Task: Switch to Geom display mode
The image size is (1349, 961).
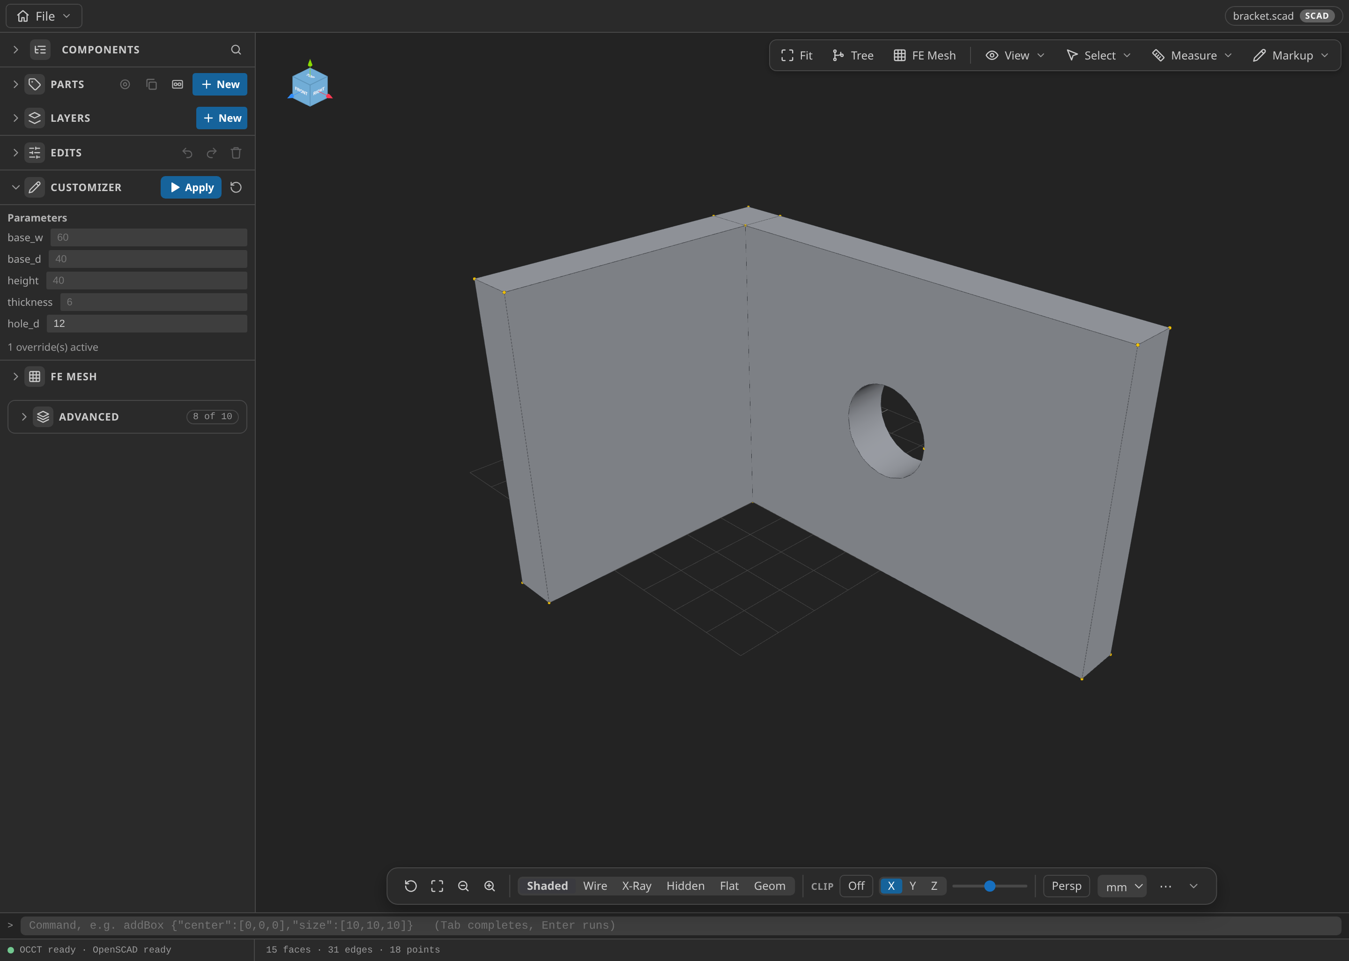Action: [x=769, y=886]
